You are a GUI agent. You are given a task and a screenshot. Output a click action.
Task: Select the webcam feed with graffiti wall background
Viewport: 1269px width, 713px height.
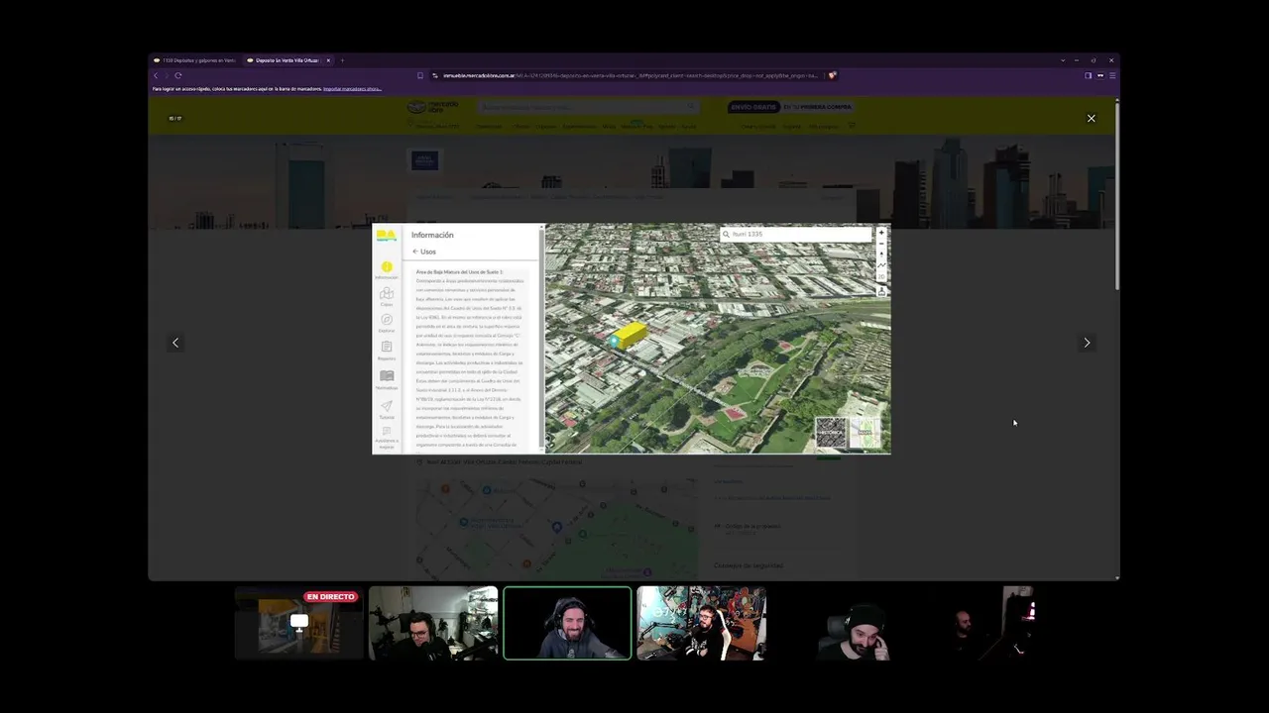(701, 623)
